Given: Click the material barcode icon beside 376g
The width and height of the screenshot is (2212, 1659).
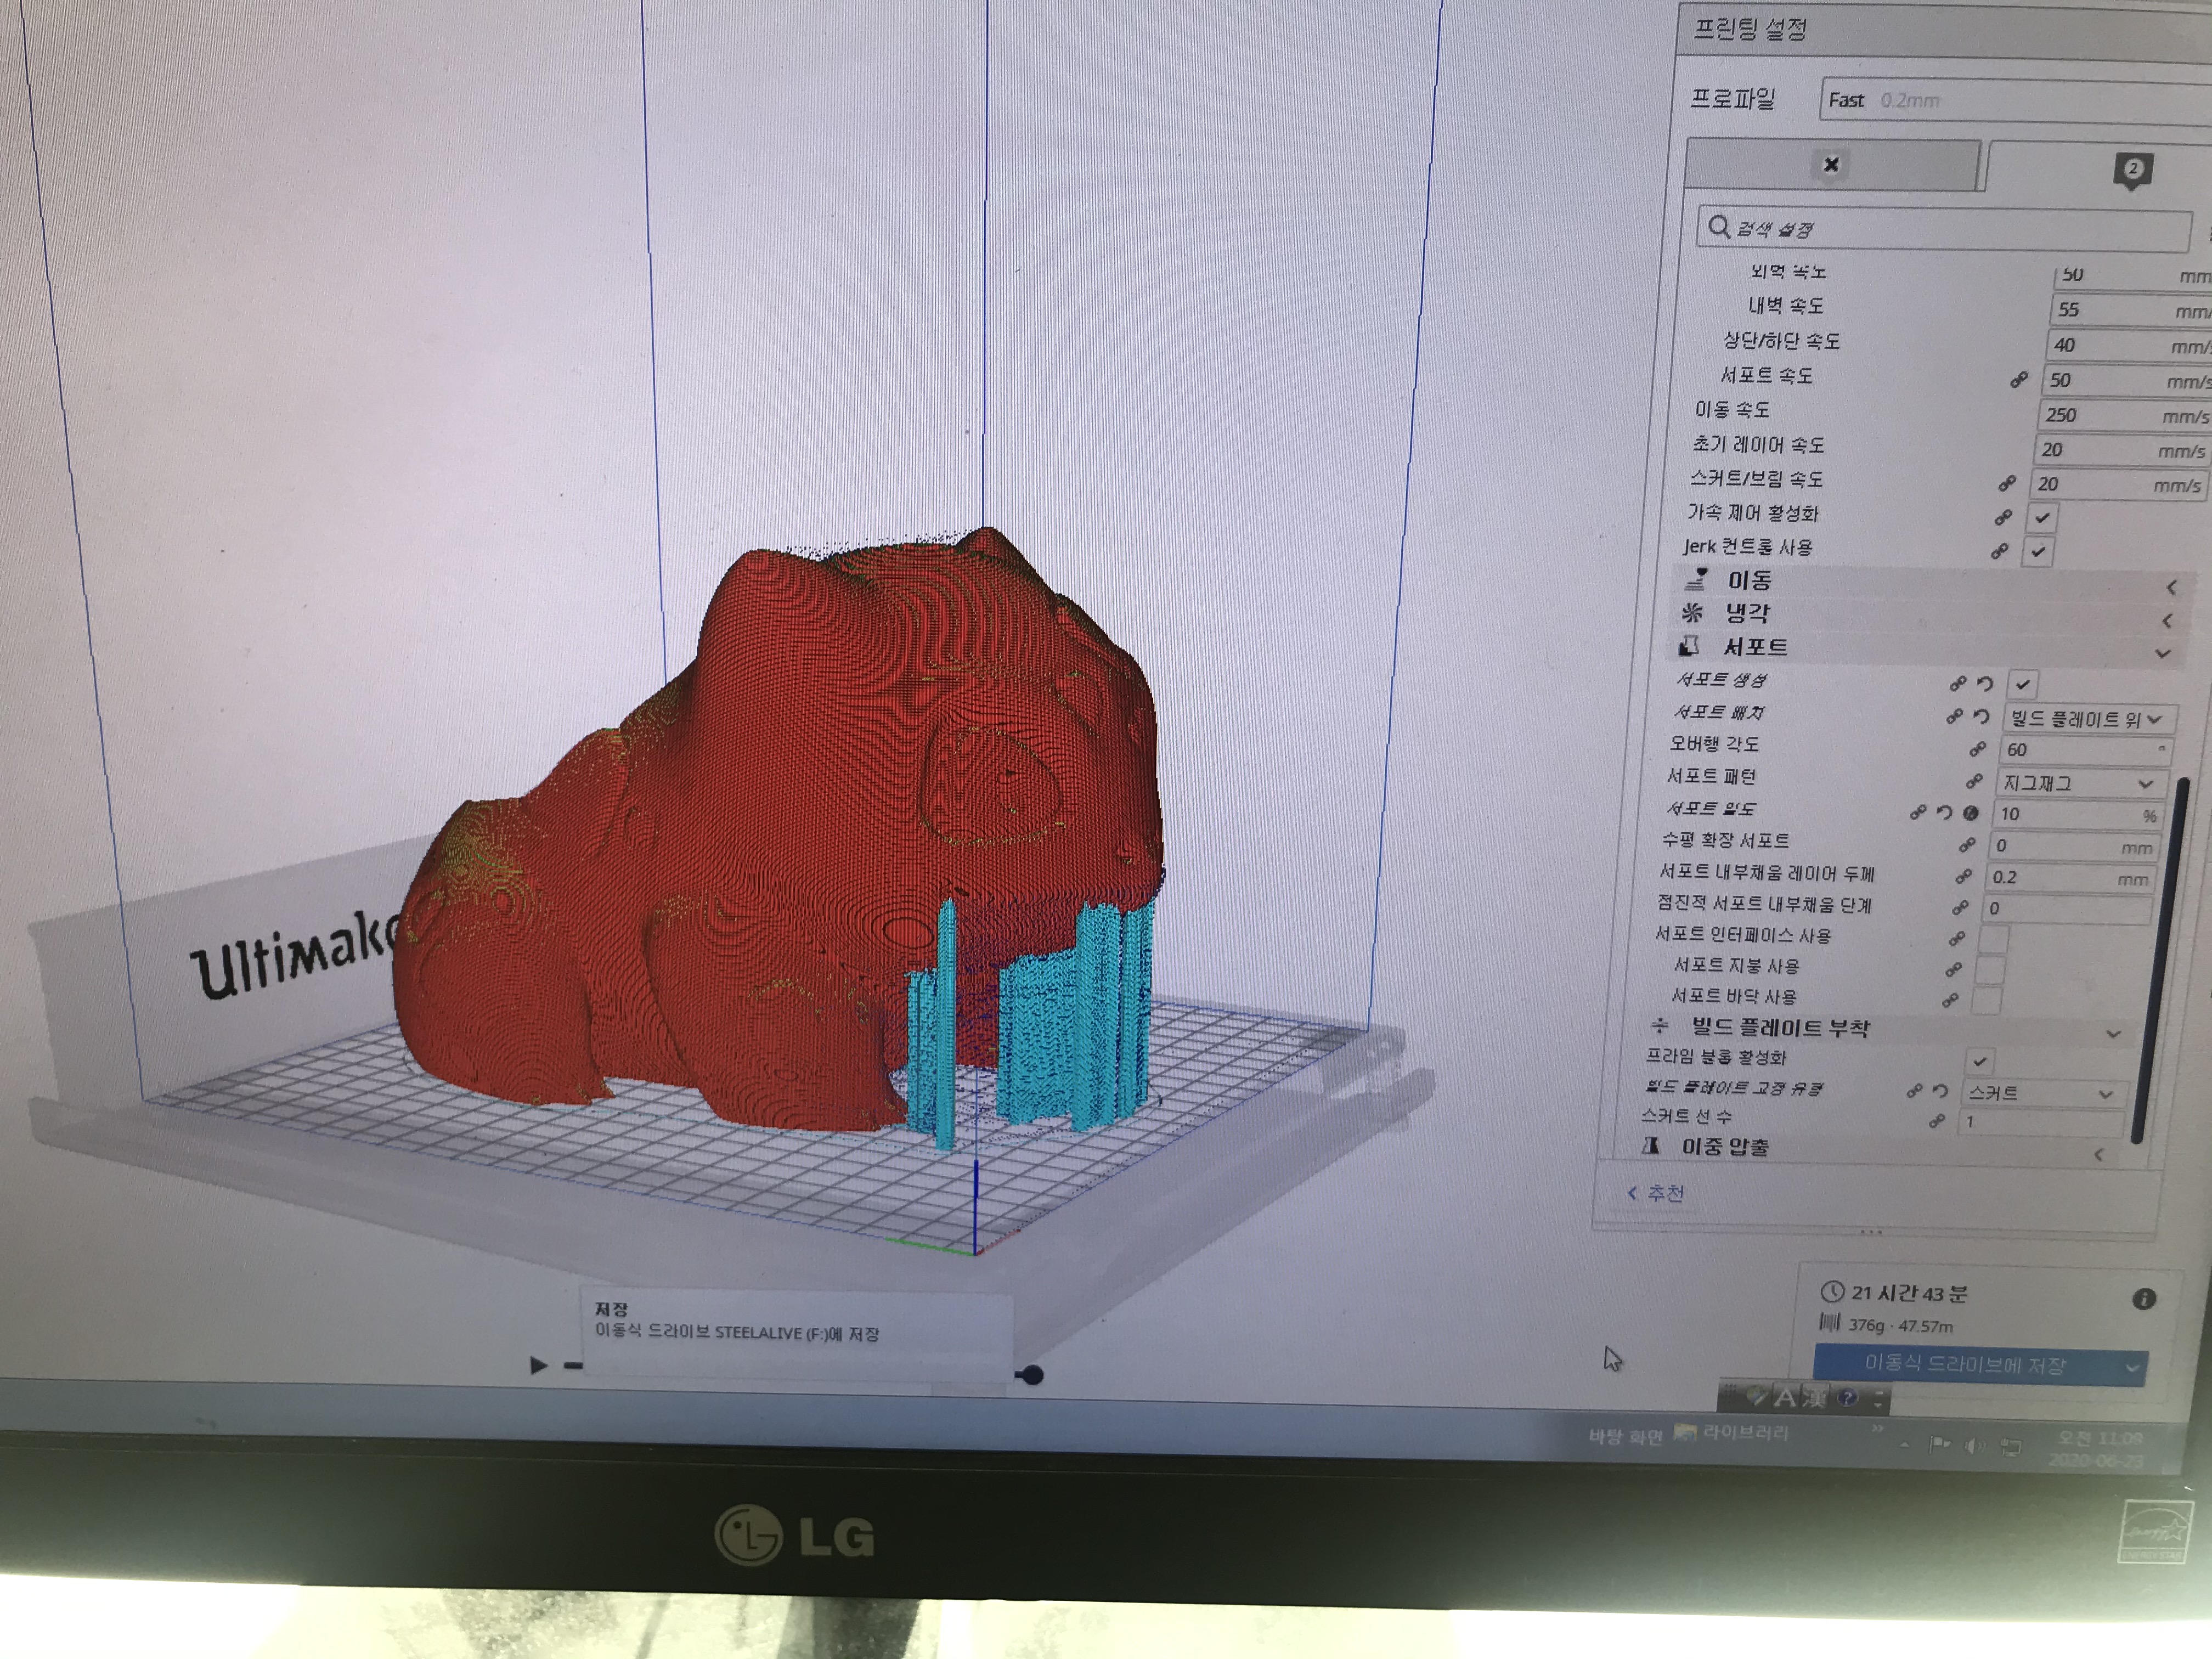Looking at the screenshot, I should click(1830, 1323).
